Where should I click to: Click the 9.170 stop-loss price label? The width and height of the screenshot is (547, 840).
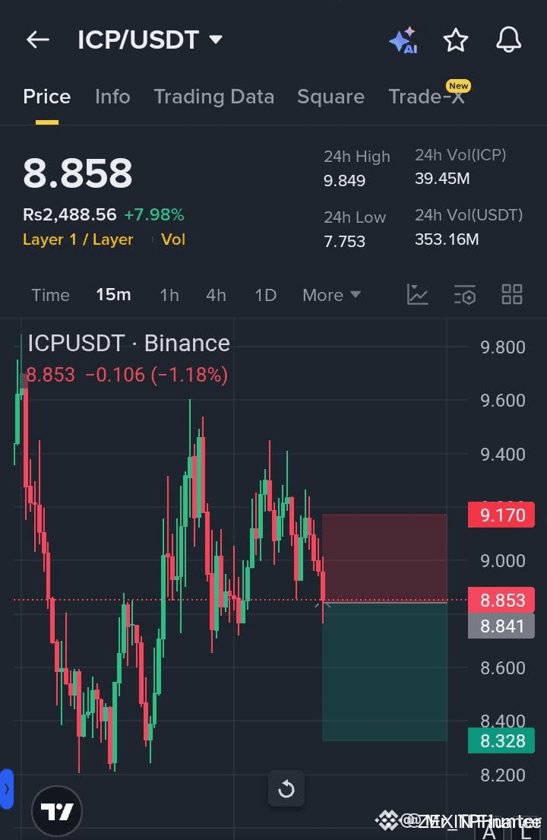501,515
